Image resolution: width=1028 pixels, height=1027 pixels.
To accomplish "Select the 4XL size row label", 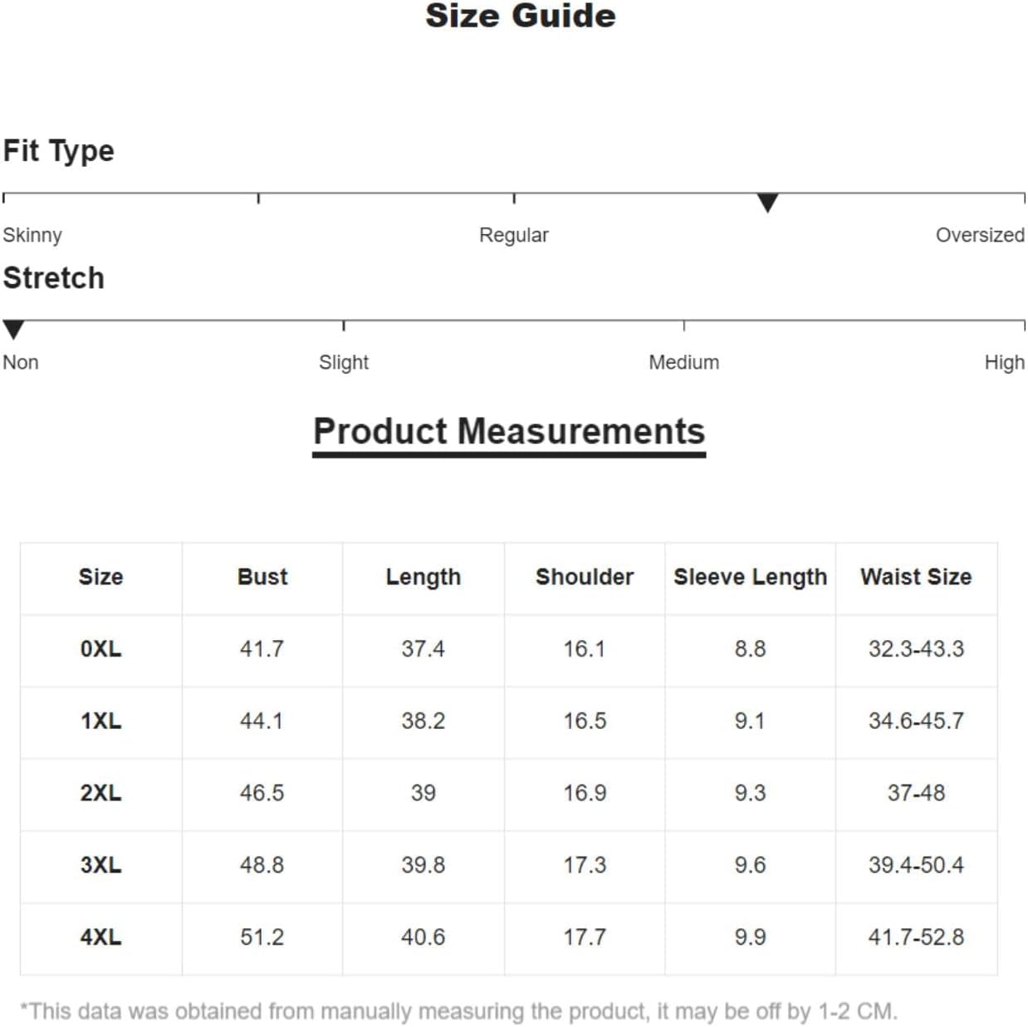I will coord(100,937).
